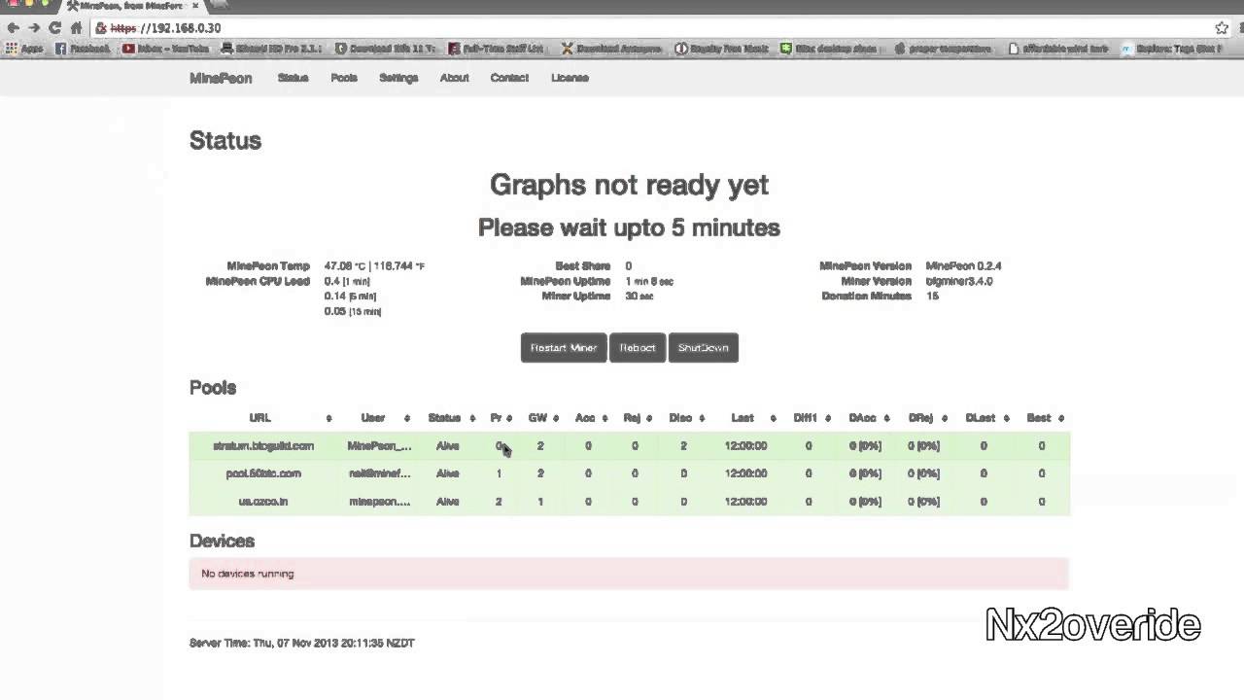Click the address bar showing 192.168.0.30
The image size is (1244, 700).
coord(651,28)
